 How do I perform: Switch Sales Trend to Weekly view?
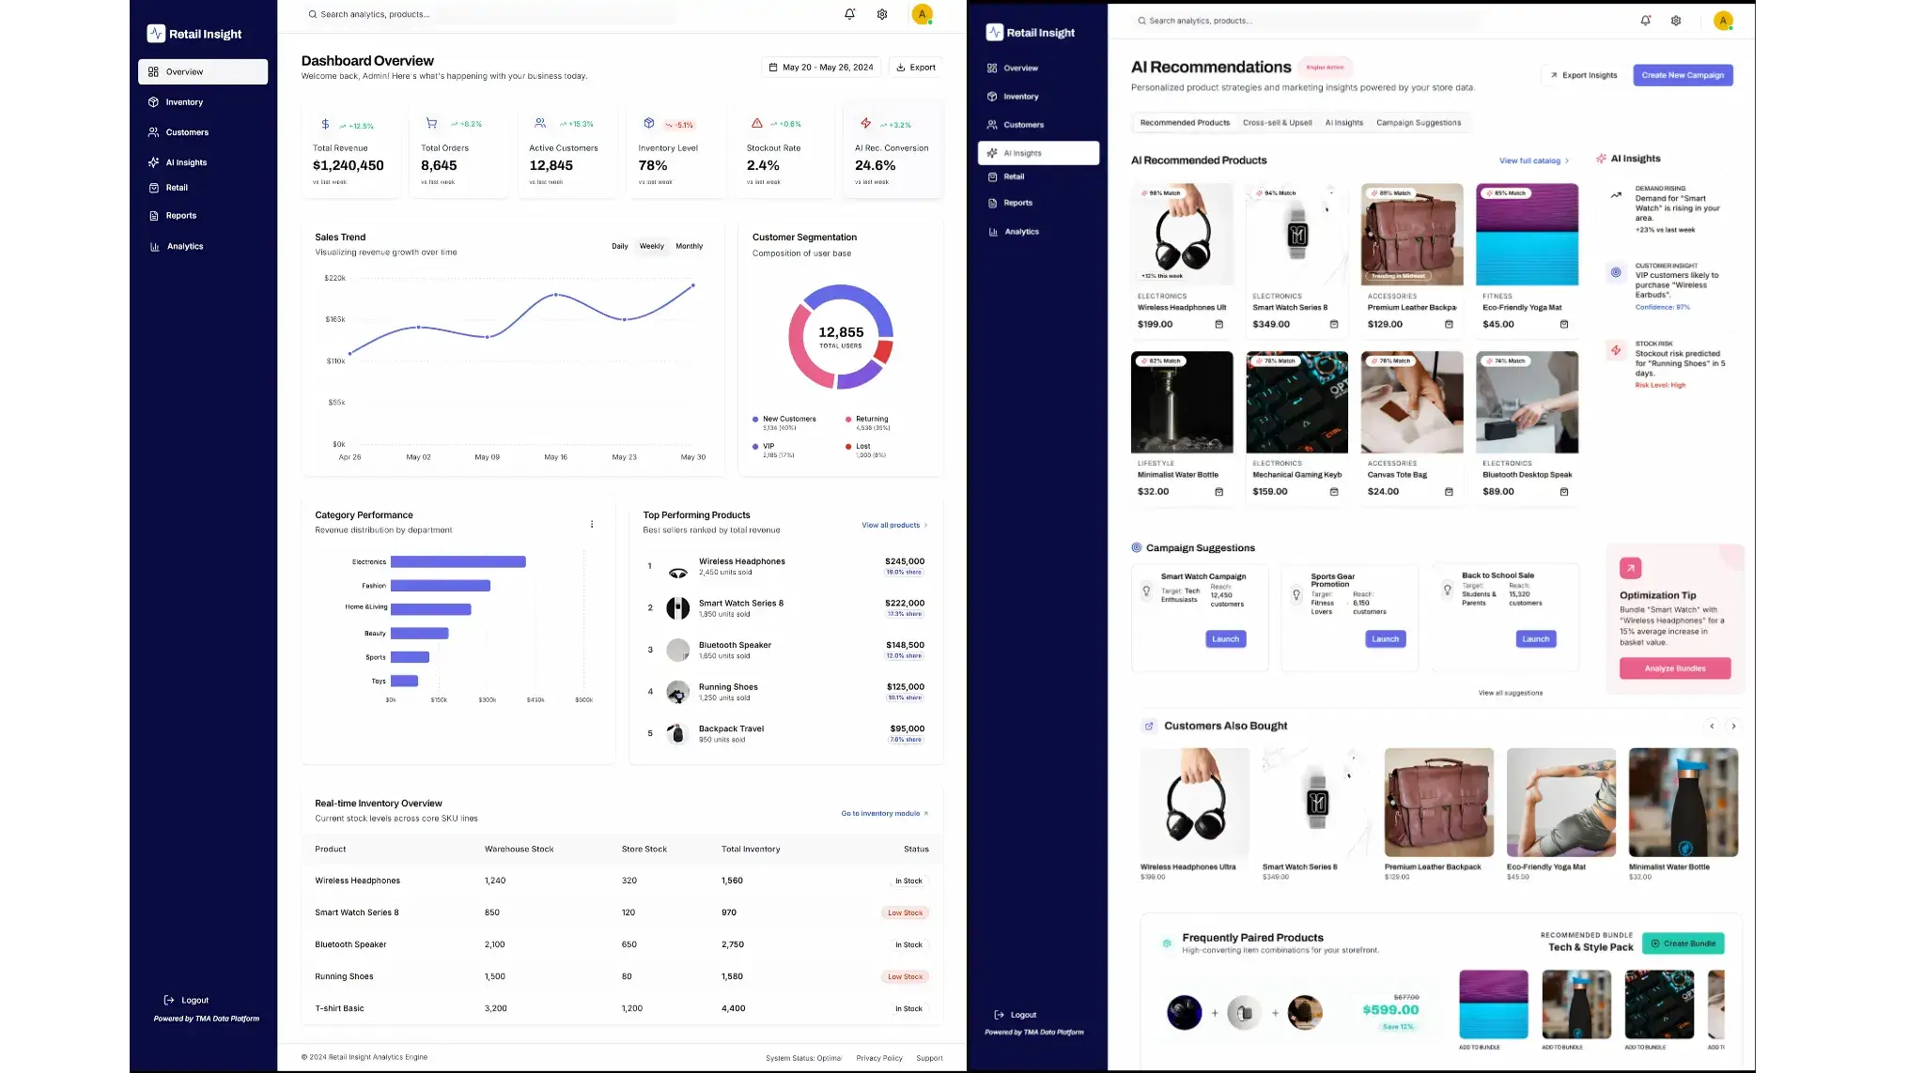652,246
